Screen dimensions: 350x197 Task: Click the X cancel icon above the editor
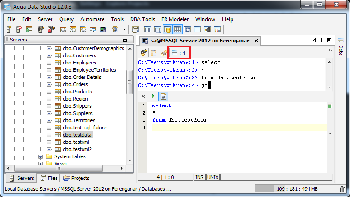(143, 96)
